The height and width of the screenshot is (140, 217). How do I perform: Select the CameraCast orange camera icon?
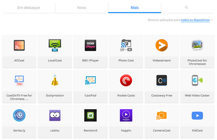point(162,115)
